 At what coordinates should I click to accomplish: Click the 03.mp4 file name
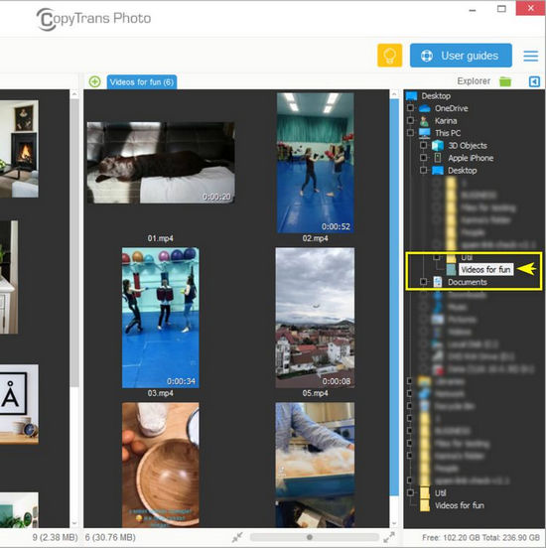[161, 393]
